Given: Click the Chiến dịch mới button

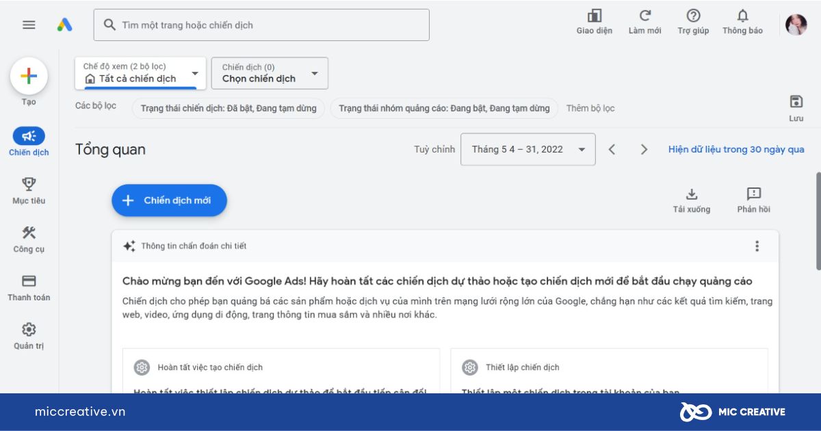Looking at the screenshot, I should [x=169, y=200].
